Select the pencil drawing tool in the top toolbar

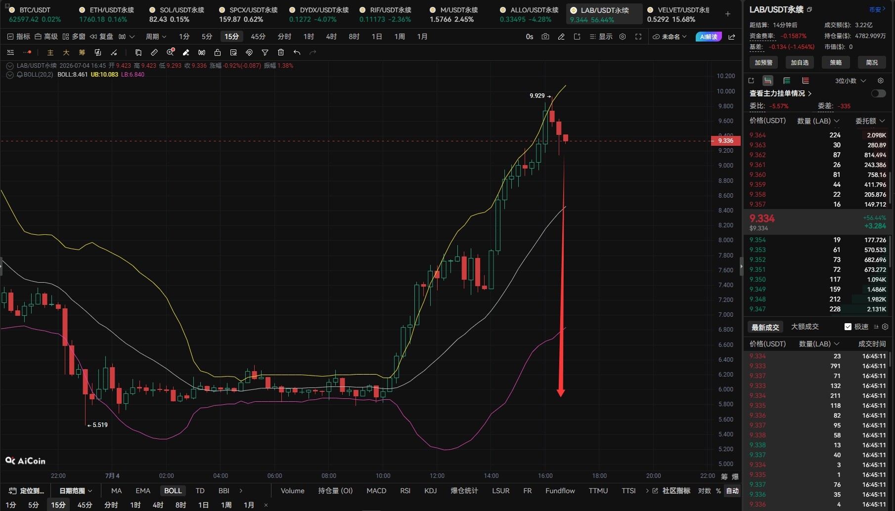tap(561, 37)
